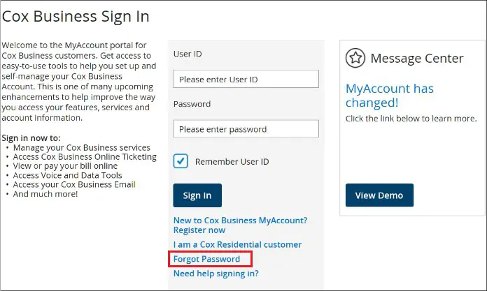Click the Remember User ID label text
The height and width of the screenshot is (291, 487).
232,161
